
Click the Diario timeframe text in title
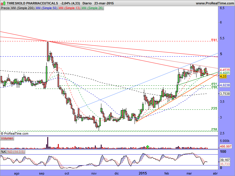[x=87, y=3]
